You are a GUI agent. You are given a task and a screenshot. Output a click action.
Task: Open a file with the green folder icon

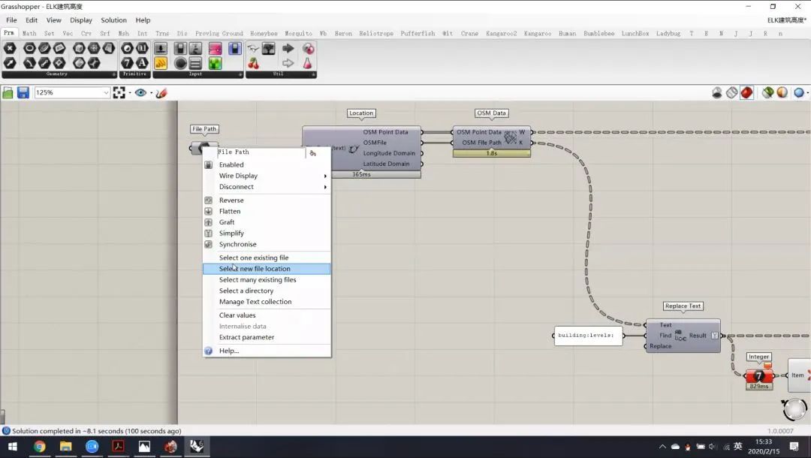click(x=8, y=92)
